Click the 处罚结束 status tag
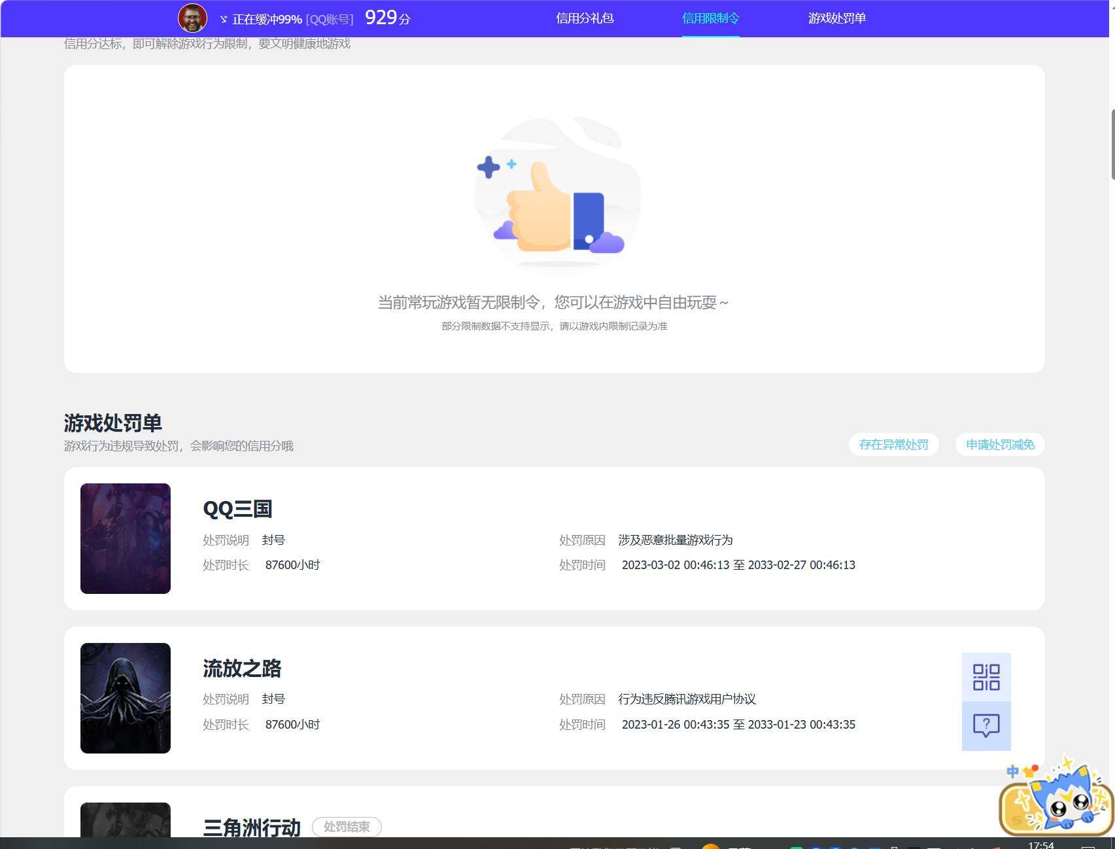 click(x=347, y=827)
